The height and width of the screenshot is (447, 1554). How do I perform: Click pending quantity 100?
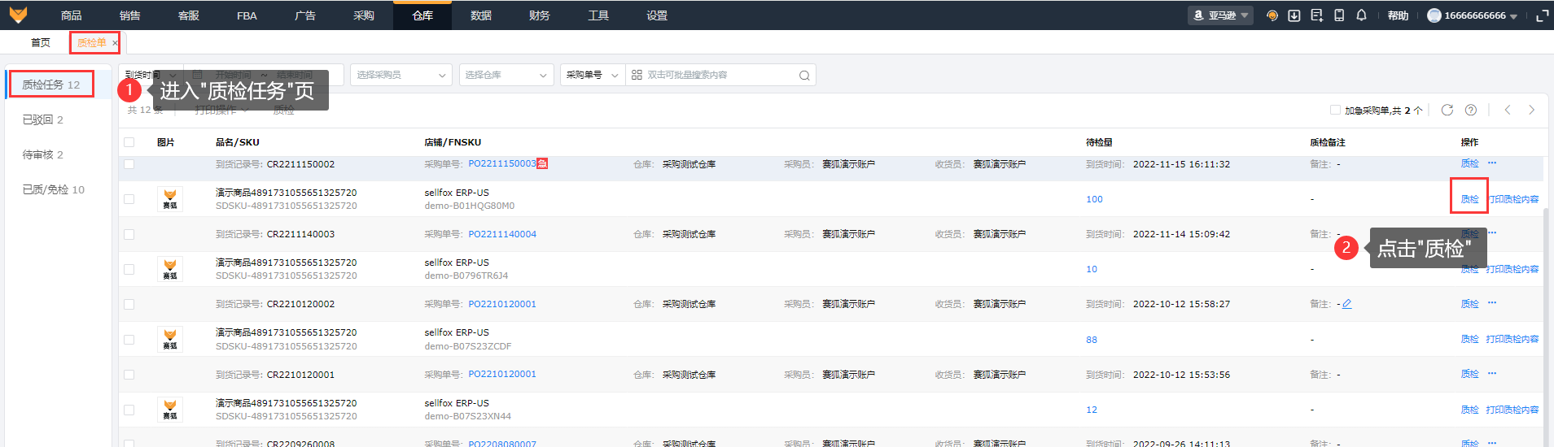click(x=1094, y=199)
